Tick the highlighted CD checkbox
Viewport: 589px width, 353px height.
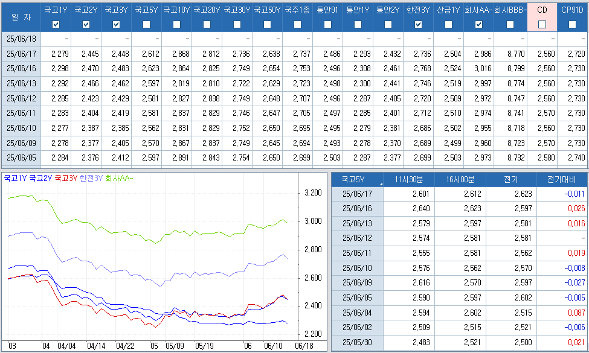[542, 24]
